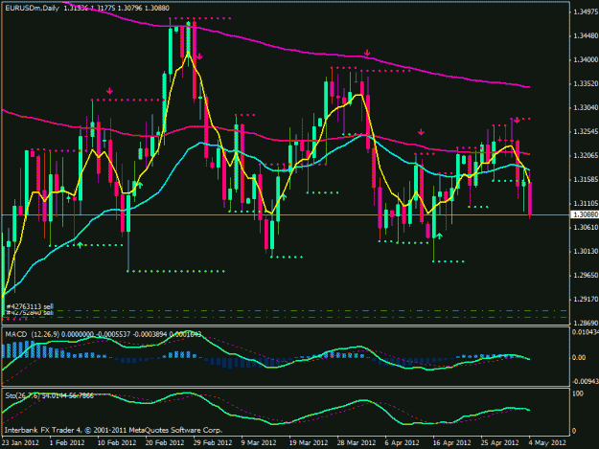
Task: Click the MACD scale value 0.00
Action: tap(579, 358)
